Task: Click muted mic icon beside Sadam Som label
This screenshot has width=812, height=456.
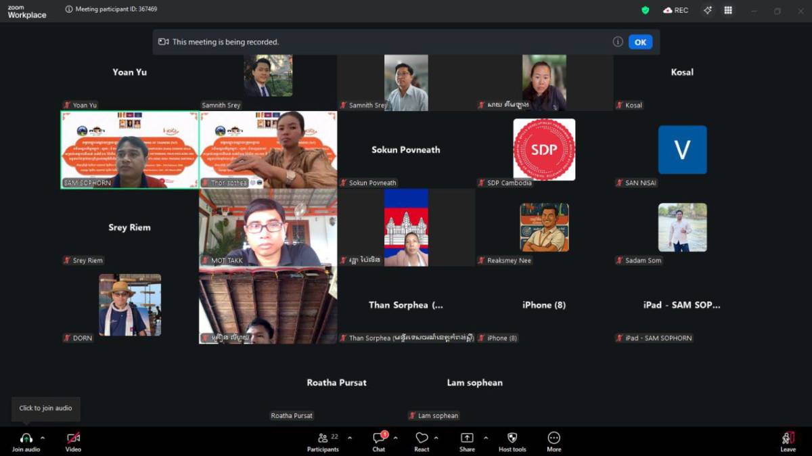Action: click(619, 260)
